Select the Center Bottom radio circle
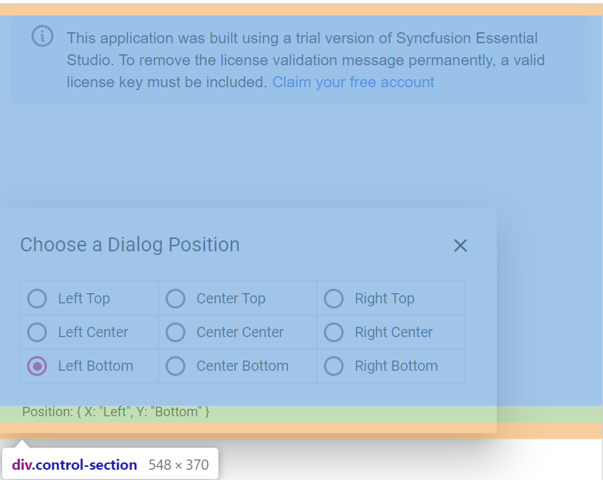Screen dimensions: 603x480 pos(175,366)
